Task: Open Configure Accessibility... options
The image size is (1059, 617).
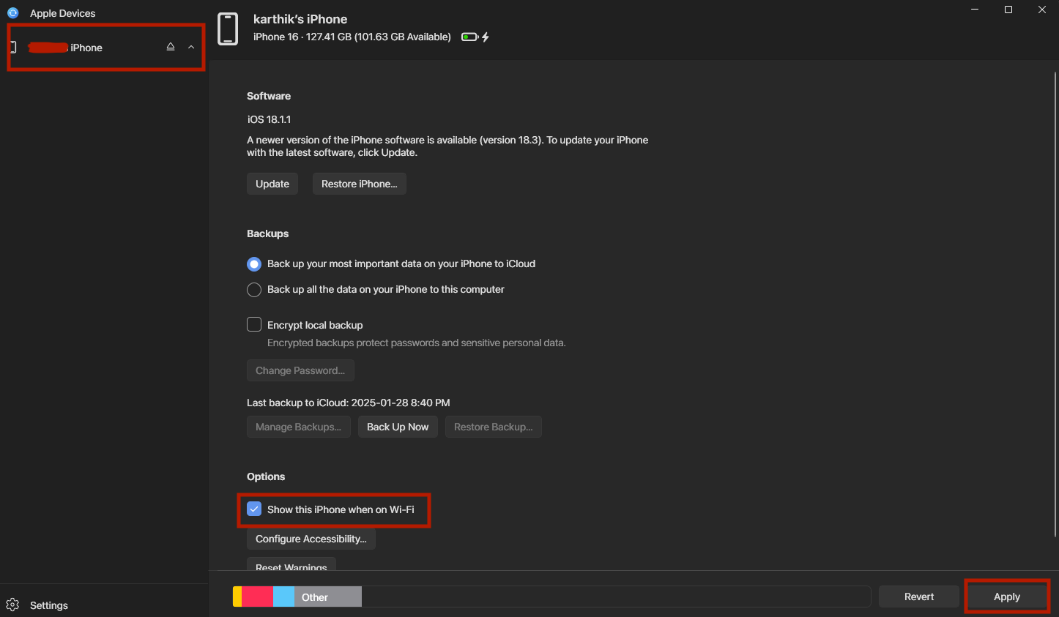Action: click(311, 539)
